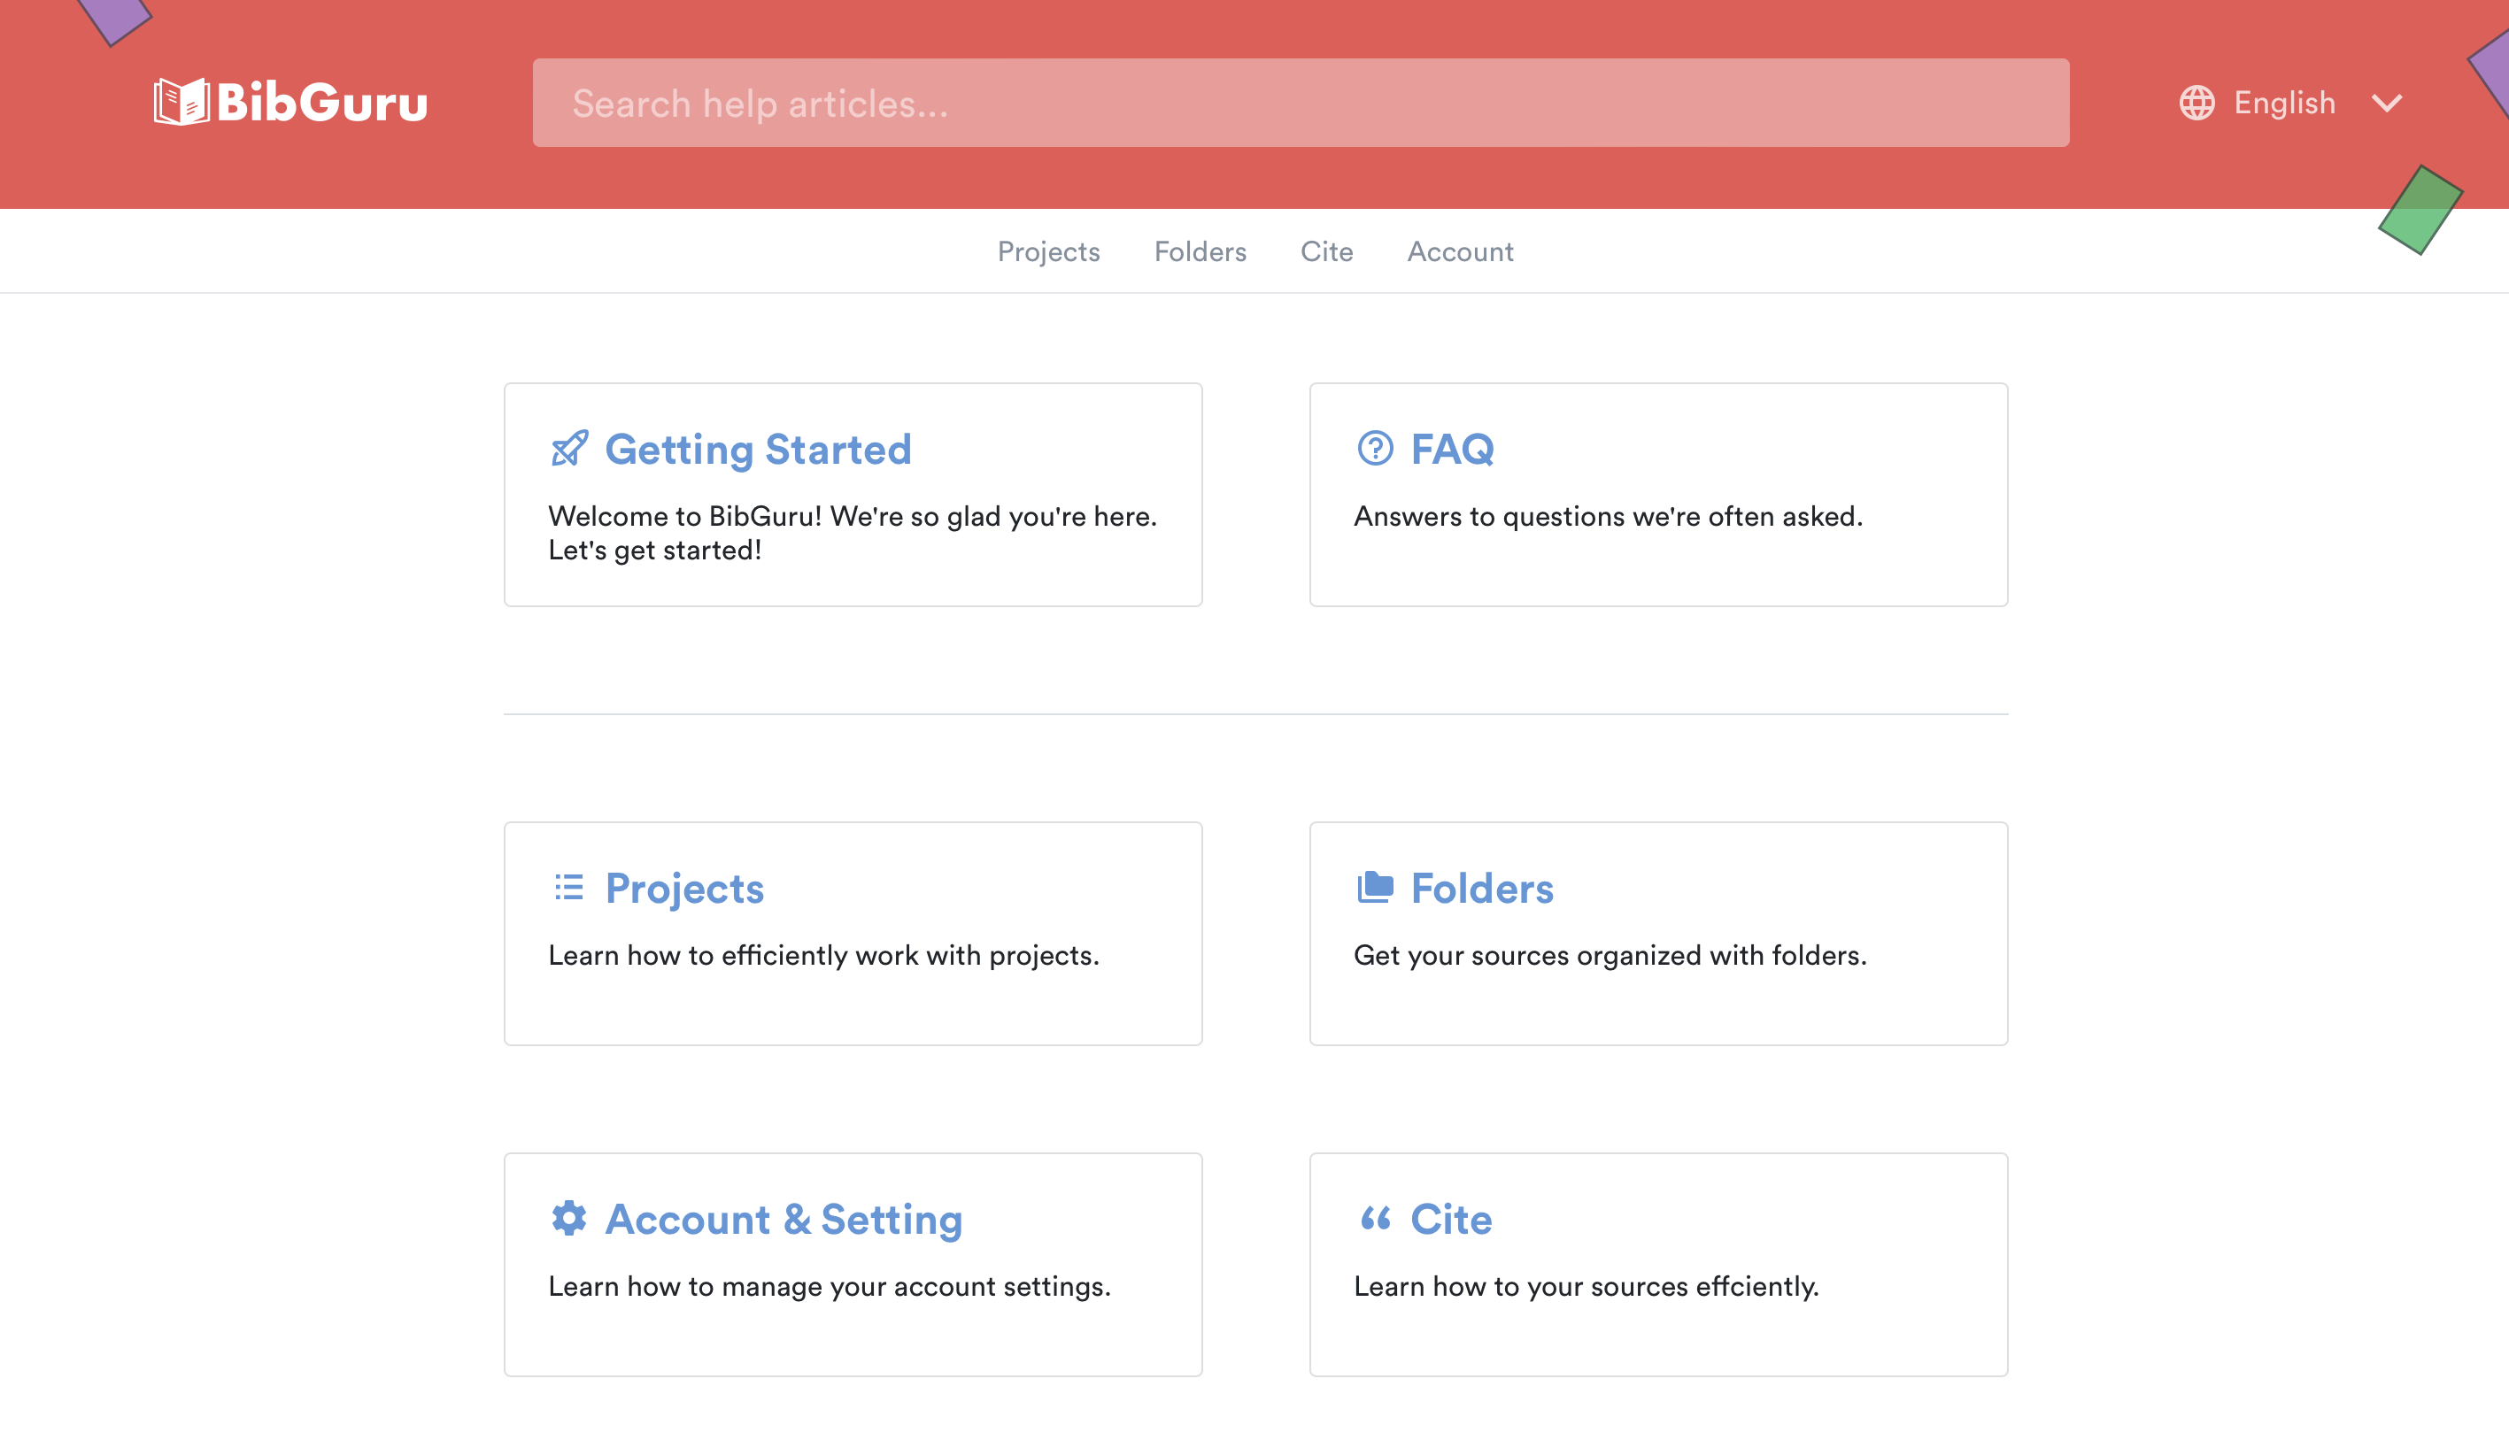Select the Projects navigation tab

coord(1048,250)
